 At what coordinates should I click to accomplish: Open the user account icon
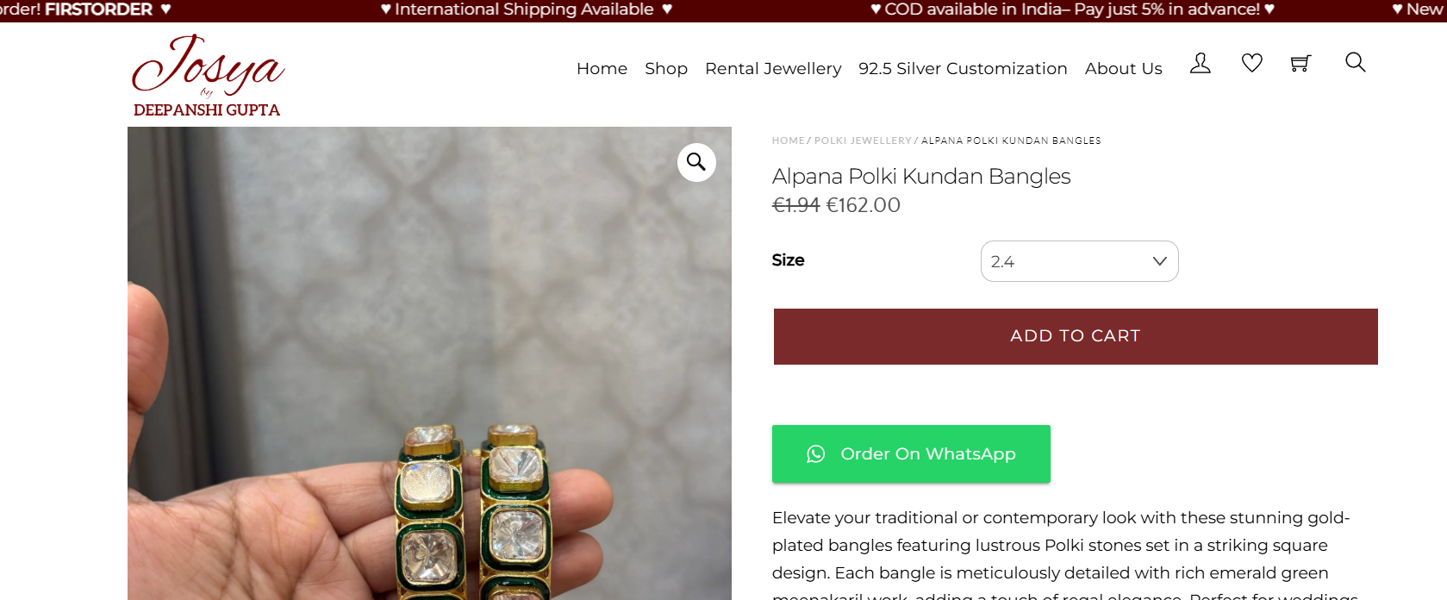pyautogui.click(x=1200, y=63)
